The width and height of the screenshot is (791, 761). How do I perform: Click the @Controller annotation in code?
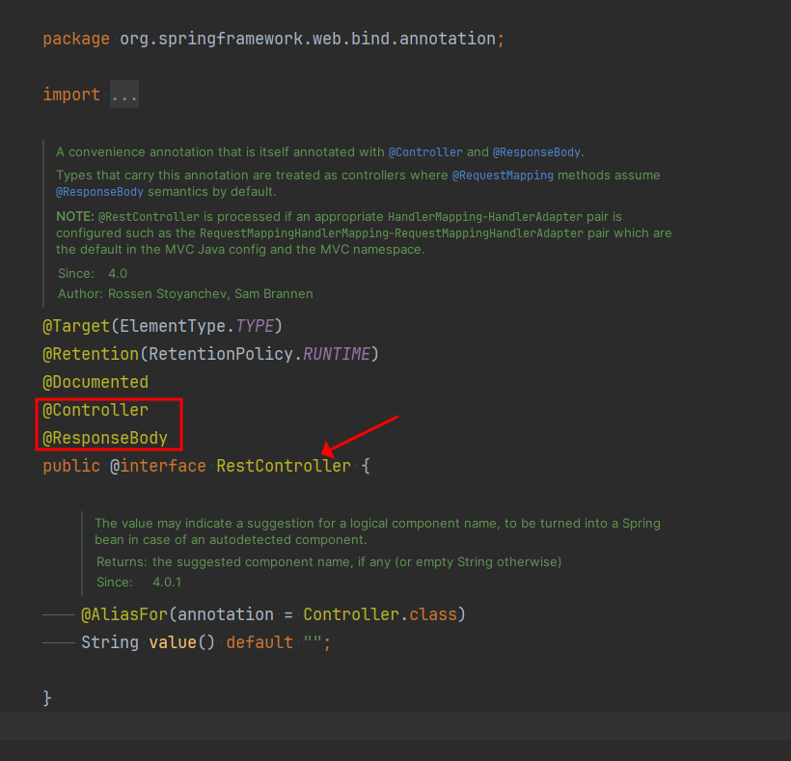(x=95, y=410)
